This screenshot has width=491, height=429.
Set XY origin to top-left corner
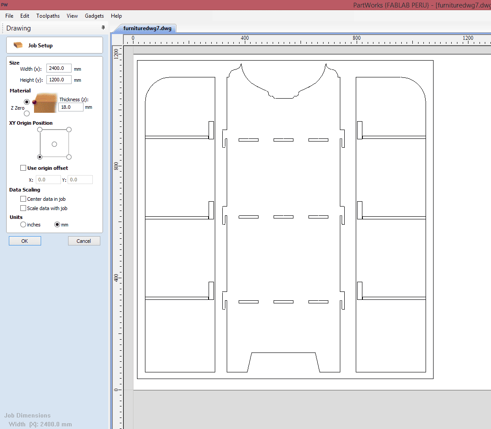[x=40, y=130]
